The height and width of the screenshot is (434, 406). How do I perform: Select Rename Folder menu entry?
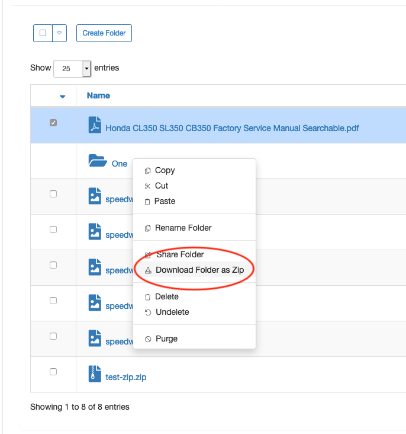tap(194, 228)
